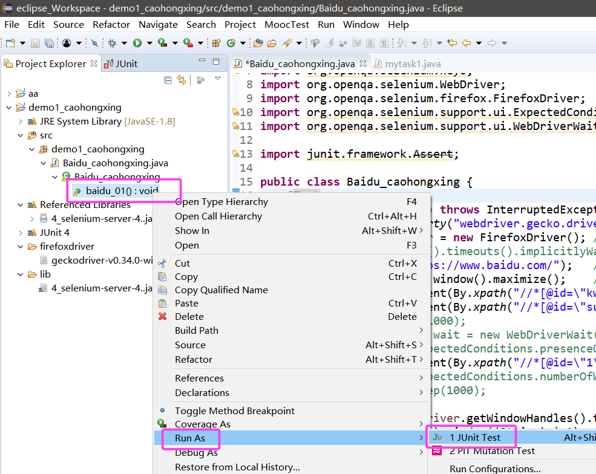Close the Baidu_caohongxing.java editor tab
The width and height of the screenshot is (596, 474).
pos(363,63)
